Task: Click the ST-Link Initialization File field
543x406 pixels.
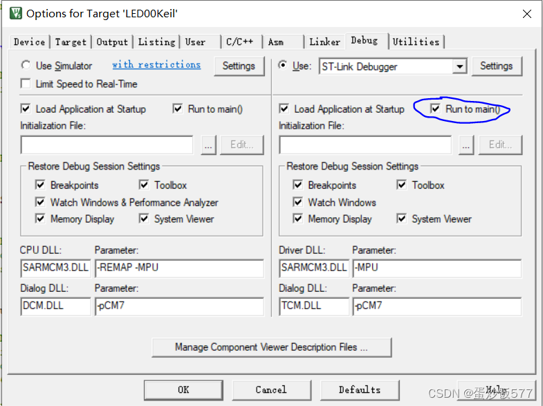Action: [365, 145]
